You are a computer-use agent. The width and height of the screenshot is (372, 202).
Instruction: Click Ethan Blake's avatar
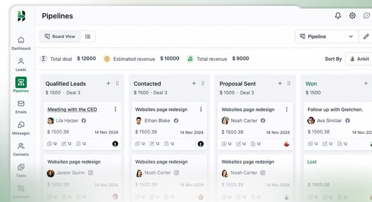click(139, 120)
